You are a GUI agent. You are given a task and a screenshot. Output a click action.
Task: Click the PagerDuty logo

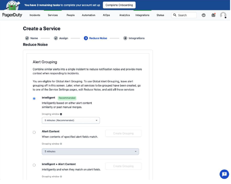coord(12,15)
